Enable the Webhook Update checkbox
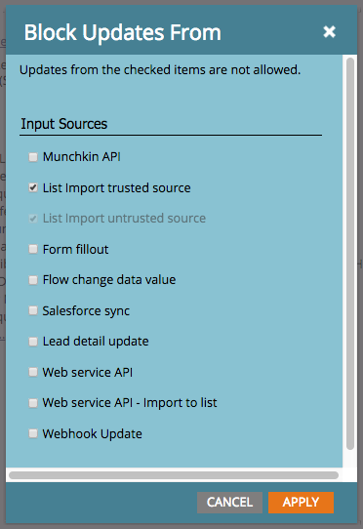Image resolution: width=363 pixels, height=529 pixels. click(x=33, y=433)
